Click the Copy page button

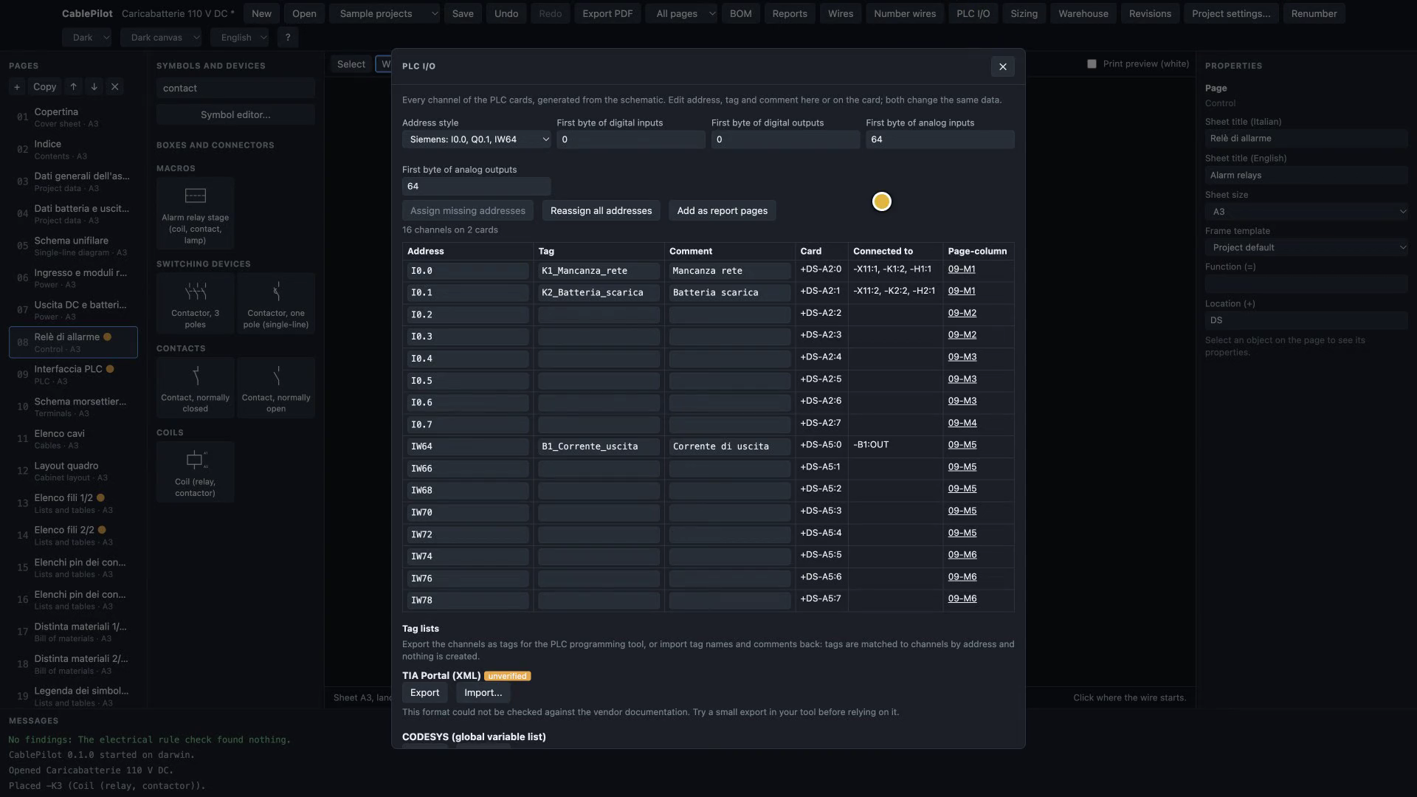pos(44,87)
